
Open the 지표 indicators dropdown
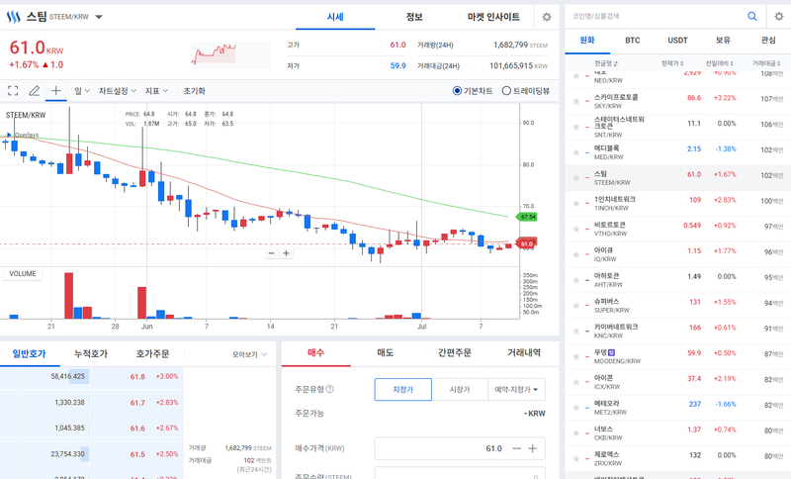(156, 91)
